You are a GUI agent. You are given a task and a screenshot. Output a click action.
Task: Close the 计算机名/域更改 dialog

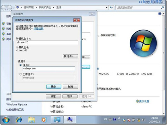pos(77,20)
